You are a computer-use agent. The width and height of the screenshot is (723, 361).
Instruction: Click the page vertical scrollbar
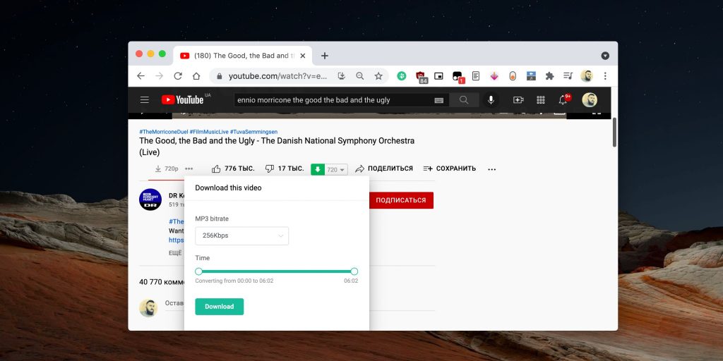[x=614, y=133]
